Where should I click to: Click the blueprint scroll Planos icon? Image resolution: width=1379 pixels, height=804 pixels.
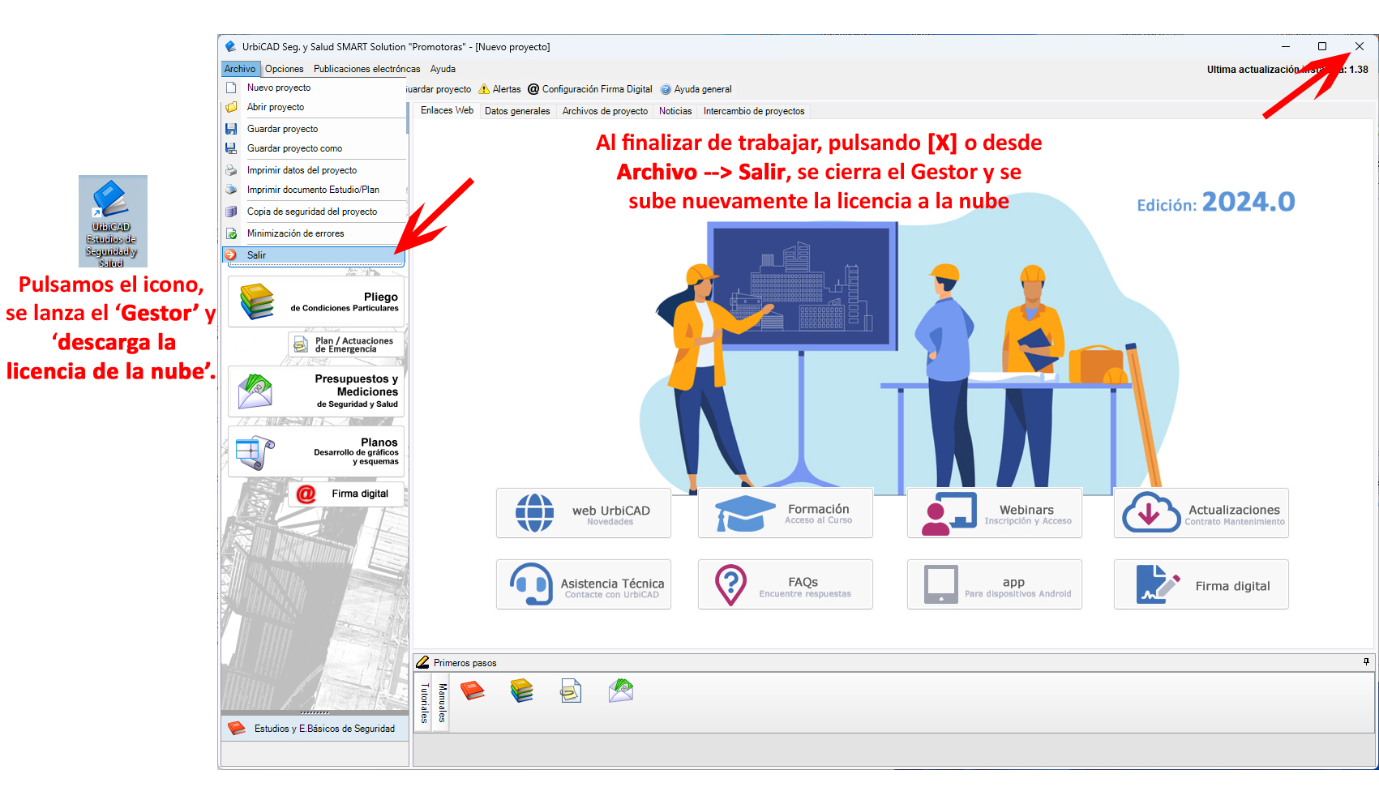(255, 452)
